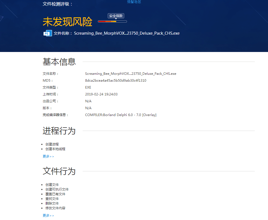Click the N/A value beside 出品公司
268x220 pixels.
88,101
